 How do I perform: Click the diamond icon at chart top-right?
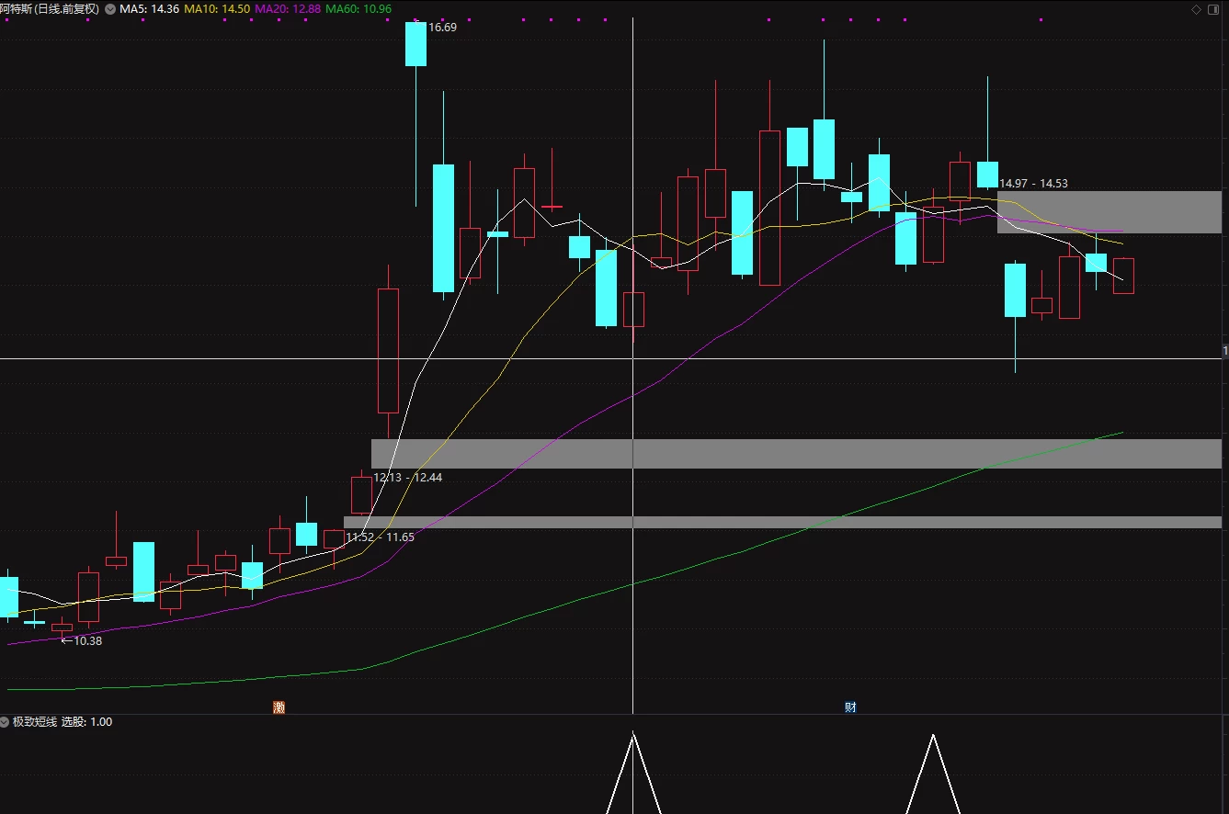(x=1197, y=9)
